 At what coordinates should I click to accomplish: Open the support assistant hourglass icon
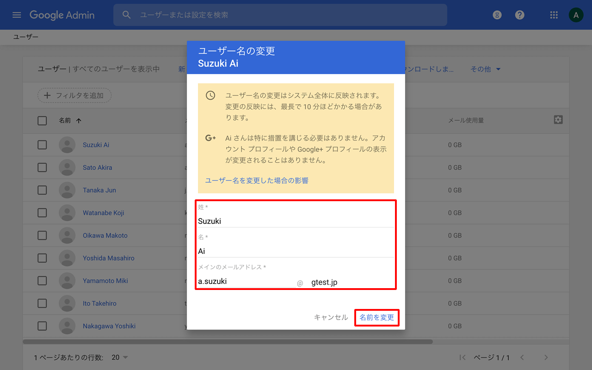pyautogui.click(x=497, y=15)
